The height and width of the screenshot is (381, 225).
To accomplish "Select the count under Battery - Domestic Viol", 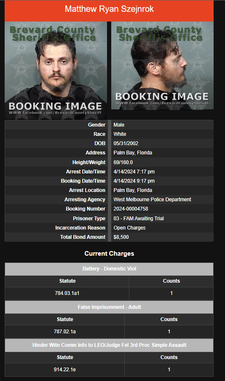I will [171, 293].
